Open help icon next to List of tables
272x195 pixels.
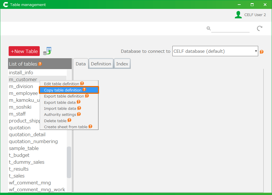coord(40,64)
